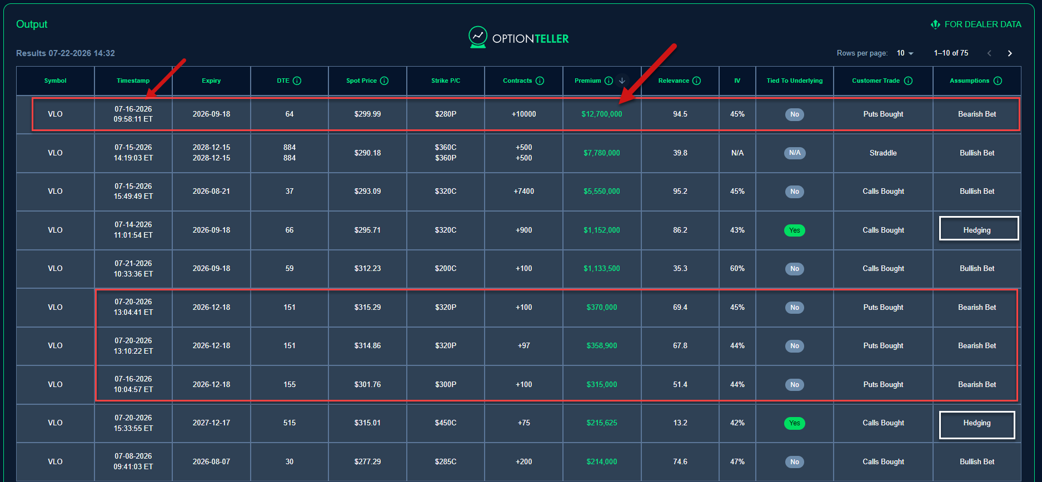Screen dimensions: 1042x482
Task: Click the OptionTeller logo icon
Action: [x=478, y=37]
